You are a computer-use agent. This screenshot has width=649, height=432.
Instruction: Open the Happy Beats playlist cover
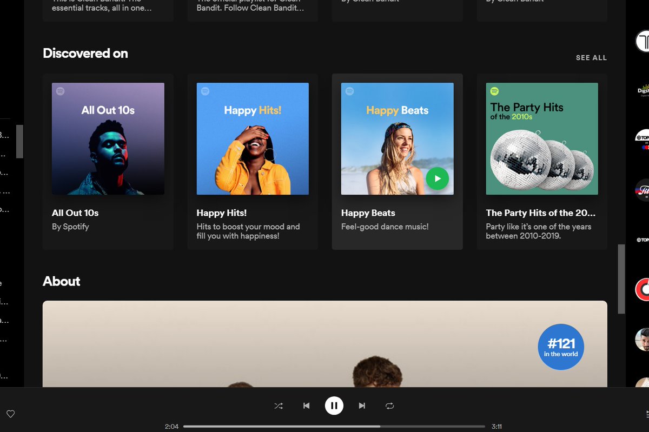click(397, 138)
